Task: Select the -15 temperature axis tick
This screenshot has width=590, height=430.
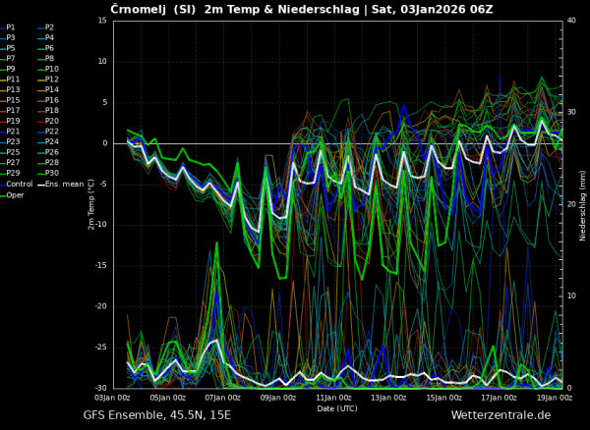Action: (101, 266)
